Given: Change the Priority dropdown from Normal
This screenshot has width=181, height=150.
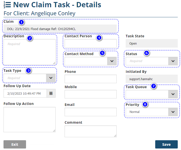Looking at the screenshot, I should click(173, 112).
